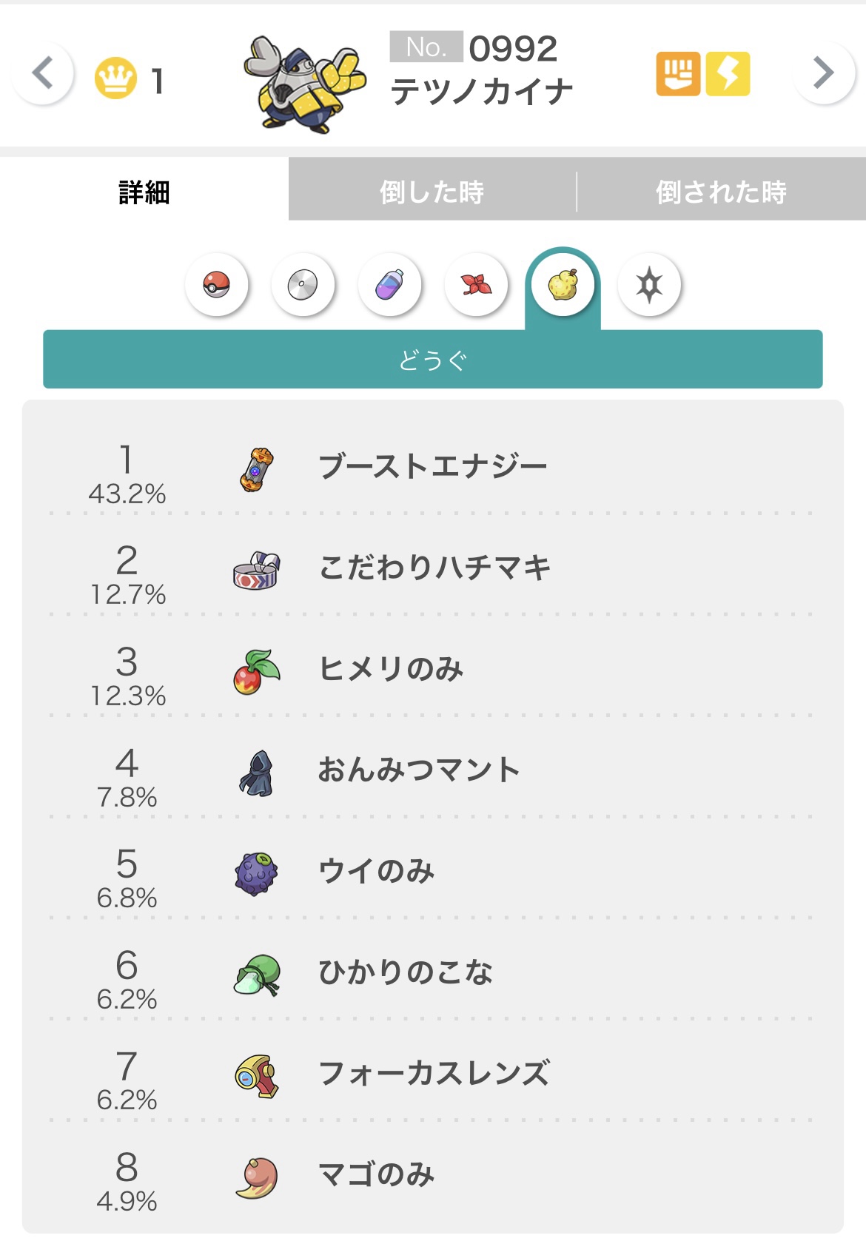866x1241 pixels.
Task: Select the red mint leaf category icon
Action: (476, 285)
